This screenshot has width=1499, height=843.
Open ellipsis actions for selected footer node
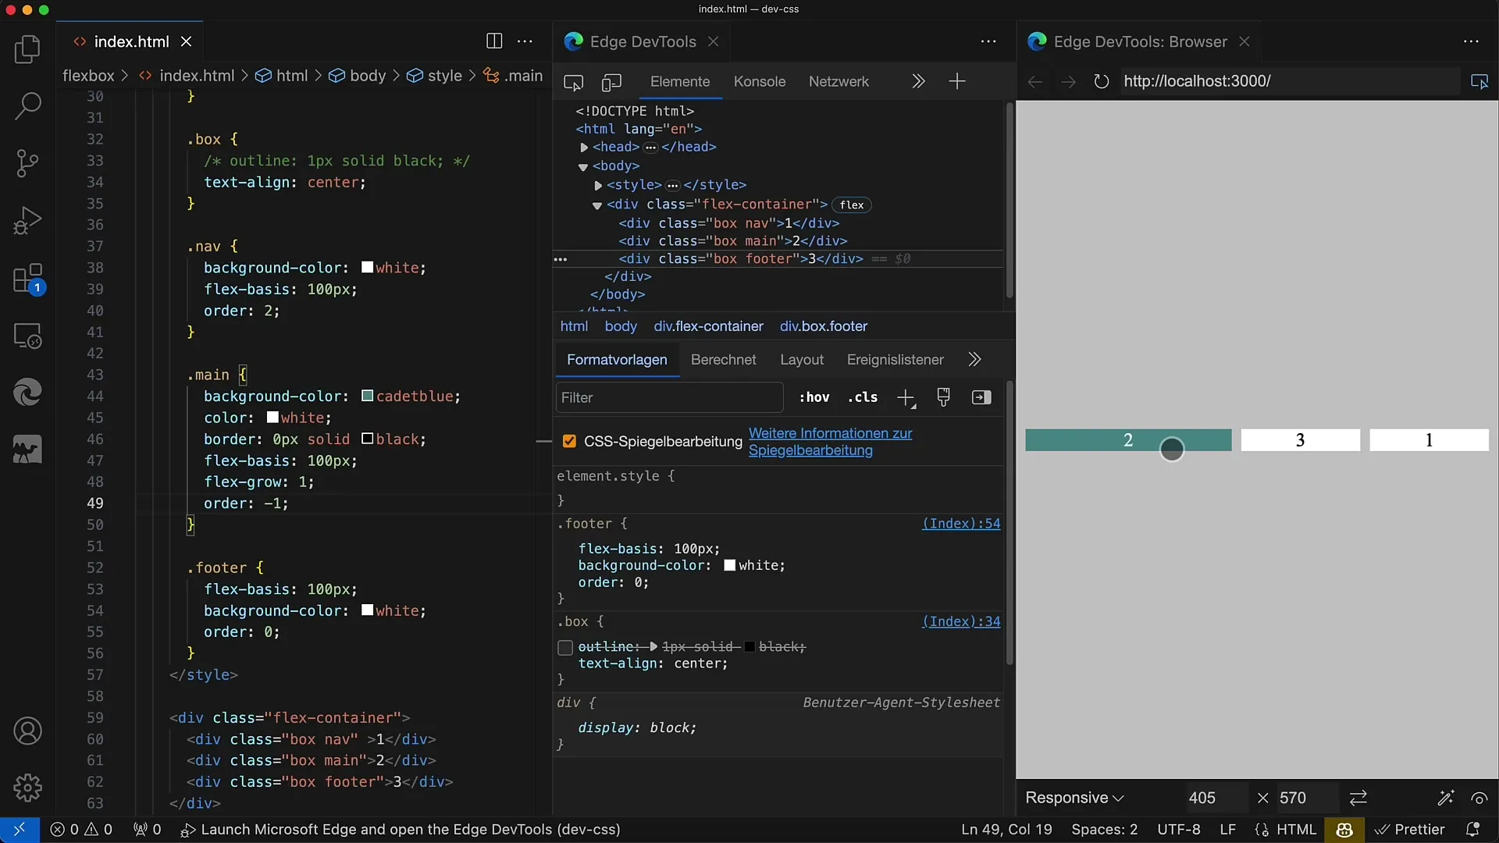click(x=561, y=259)
